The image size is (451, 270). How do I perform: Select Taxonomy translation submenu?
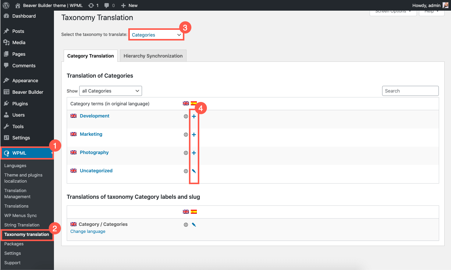click(x=27, y=234)
